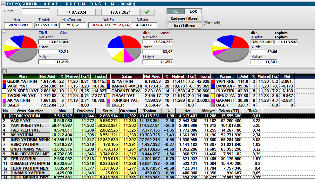The image size is (315, 181).
Task: Click blue swatch beside BANK-OF-AMERI seller
Action: [108, 86]
